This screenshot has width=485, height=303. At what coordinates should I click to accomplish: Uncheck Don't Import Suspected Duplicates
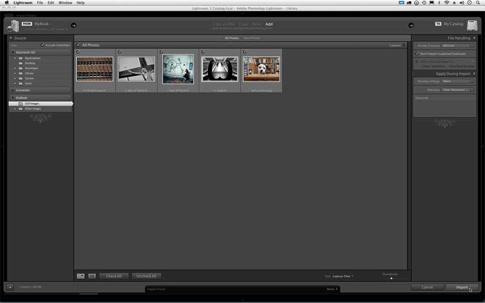(x=417, y=54)
